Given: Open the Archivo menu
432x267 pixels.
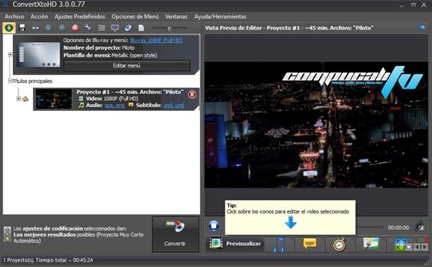Looking at the screenshot, I should pos(14,16).
